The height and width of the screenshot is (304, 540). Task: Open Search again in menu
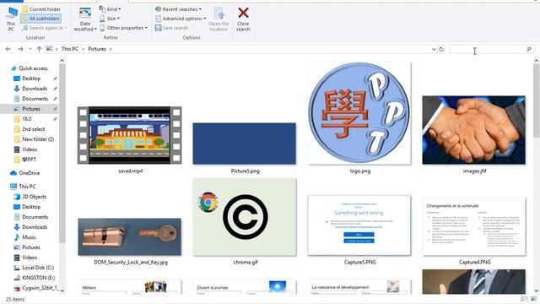[x=45, y=28]
